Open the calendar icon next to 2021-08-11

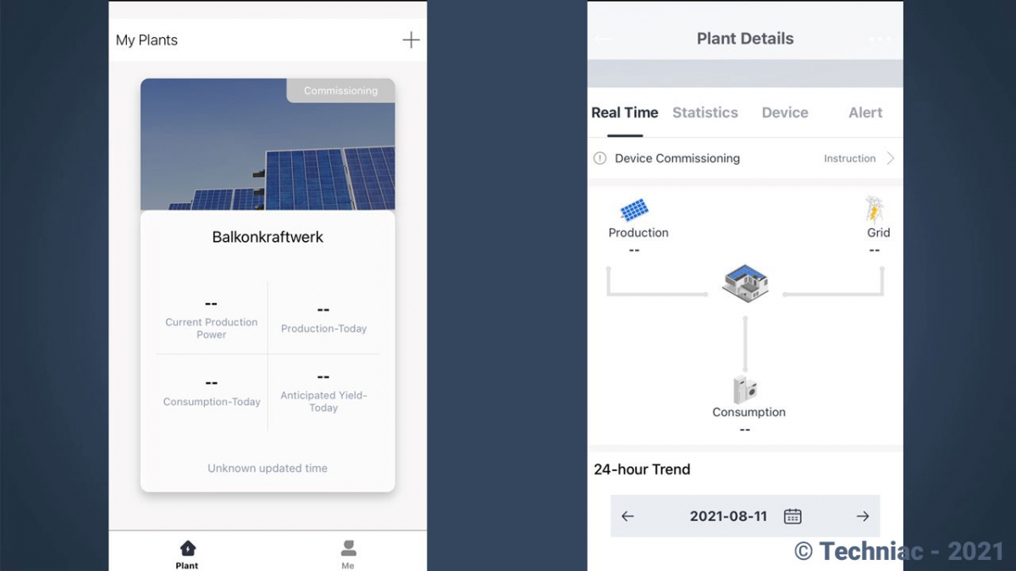pos(792,516)
